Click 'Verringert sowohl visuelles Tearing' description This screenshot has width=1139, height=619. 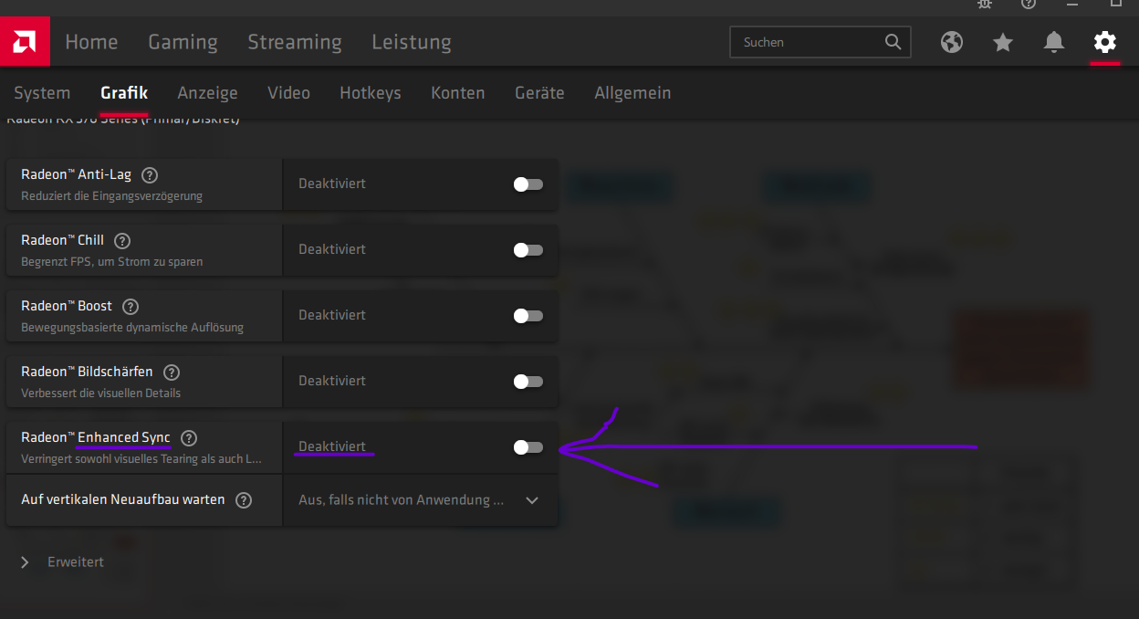click(x=141, y=459)
